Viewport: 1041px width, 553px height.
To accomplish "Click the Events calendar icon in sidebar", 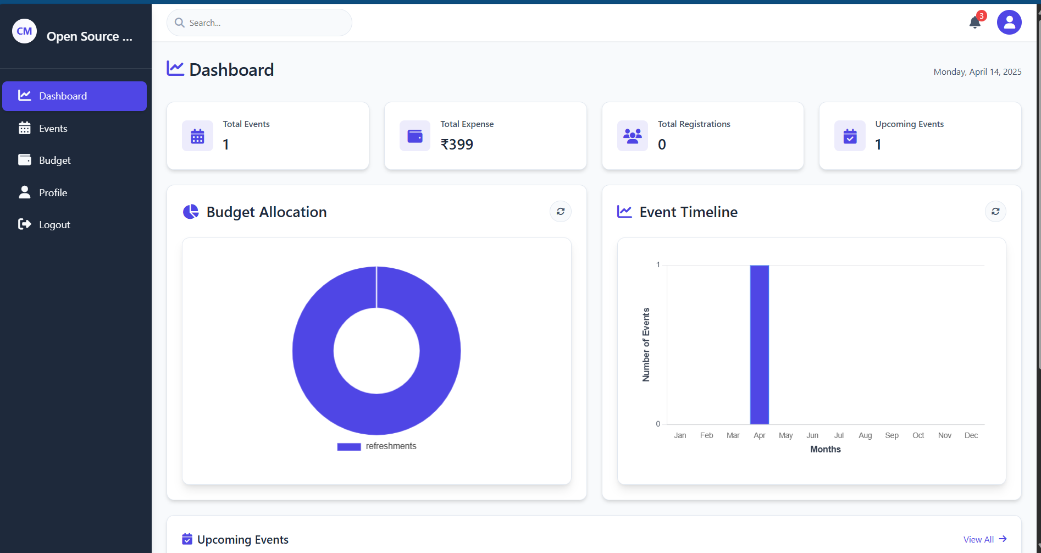I will [25, 128].
